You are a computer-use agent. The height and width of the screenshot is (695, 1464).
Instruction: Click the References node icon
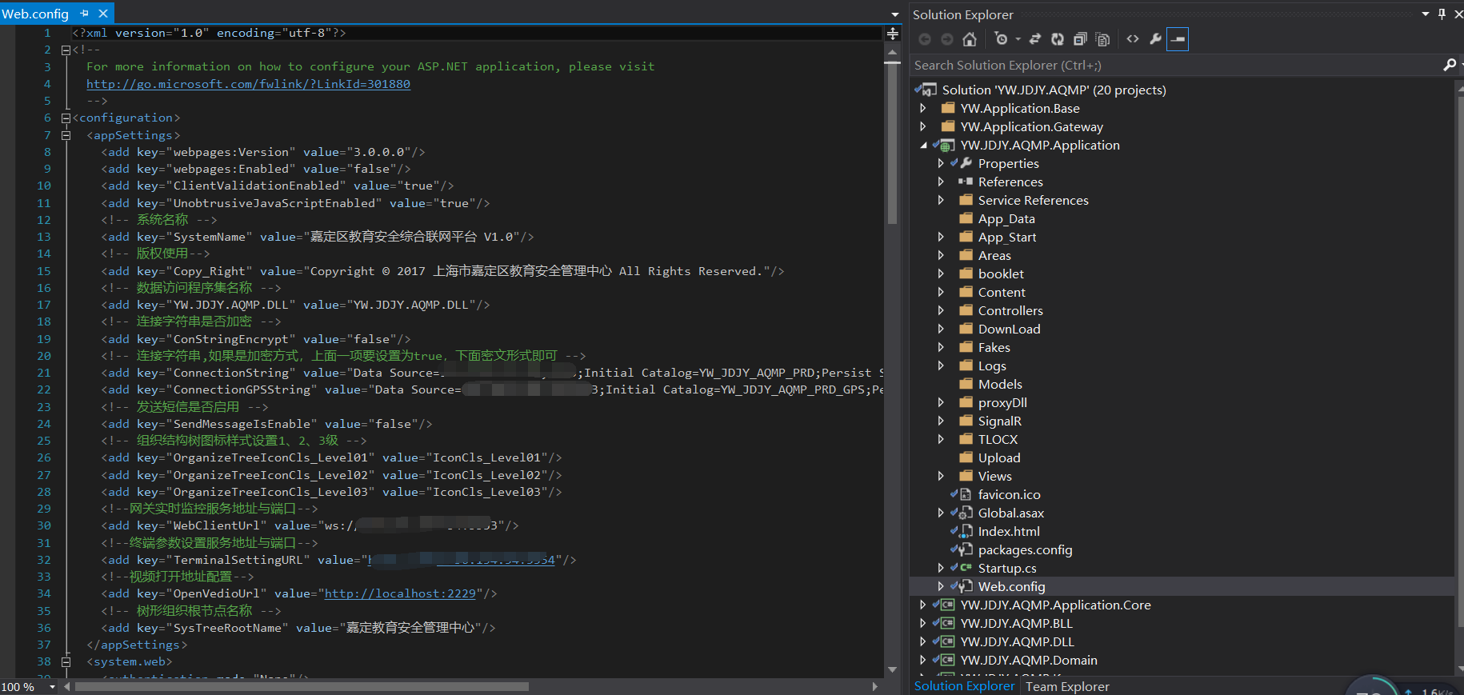(966, 182)
